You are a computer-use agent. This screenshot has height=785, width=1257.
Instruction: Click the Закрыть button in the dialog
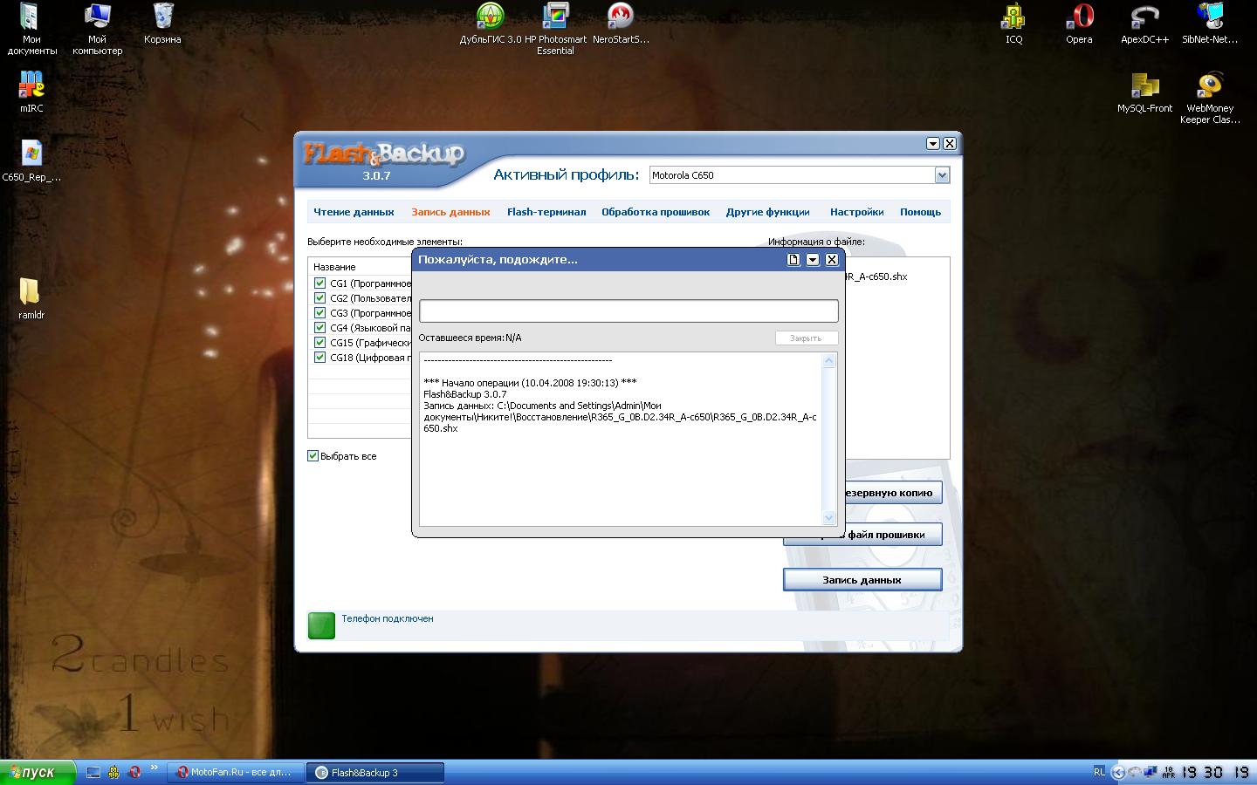(x=806, y=338)
